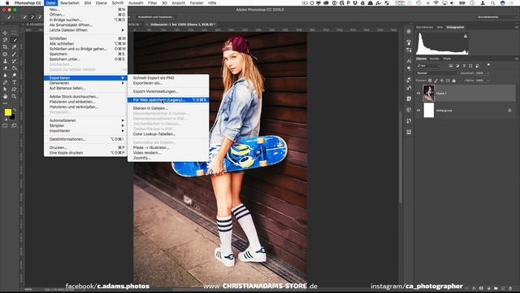Image resolution: width=520 pixels, height=293 pixels.
Task: Switch to the Kanäle tab
Action: pyautogui.click(x=435, y=59)
